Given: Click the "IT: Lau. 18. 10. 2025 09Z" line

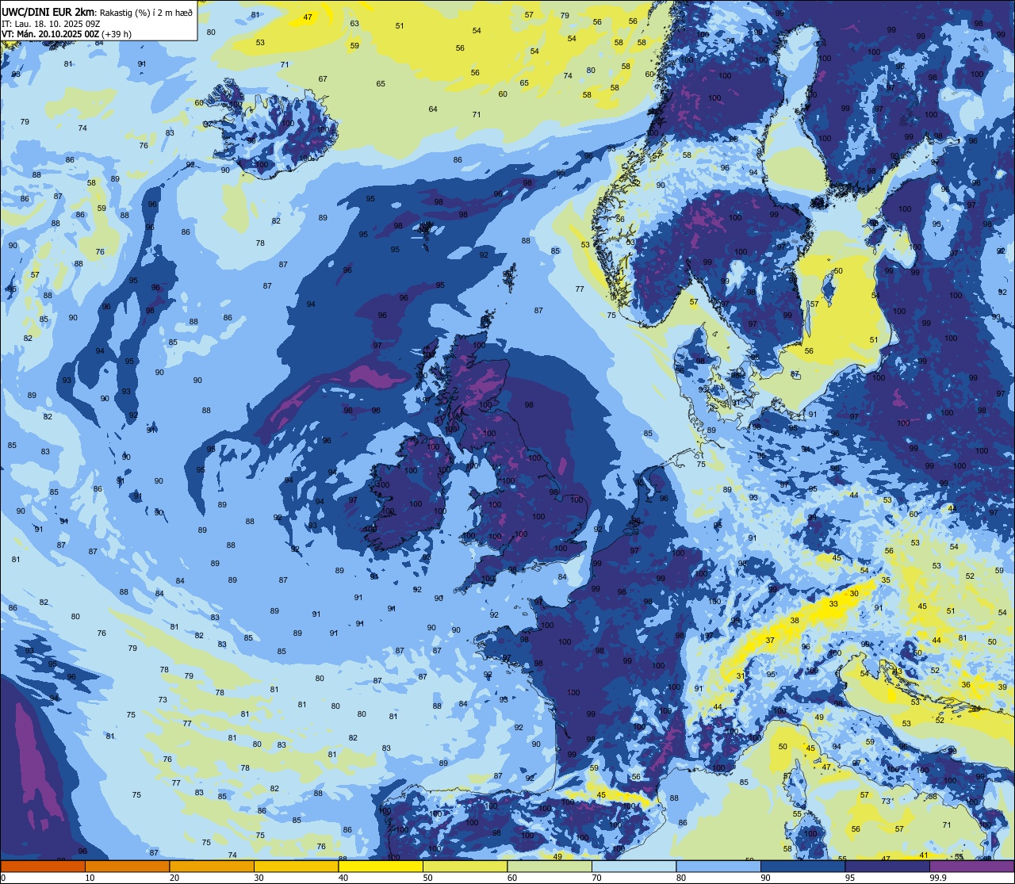Looking at the screenshot, I should [x=51, y=23].
